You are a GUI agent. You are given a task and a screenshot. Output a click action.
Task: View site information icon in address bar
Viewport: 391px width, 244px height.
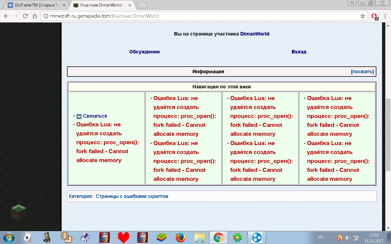tap(46, 16)
